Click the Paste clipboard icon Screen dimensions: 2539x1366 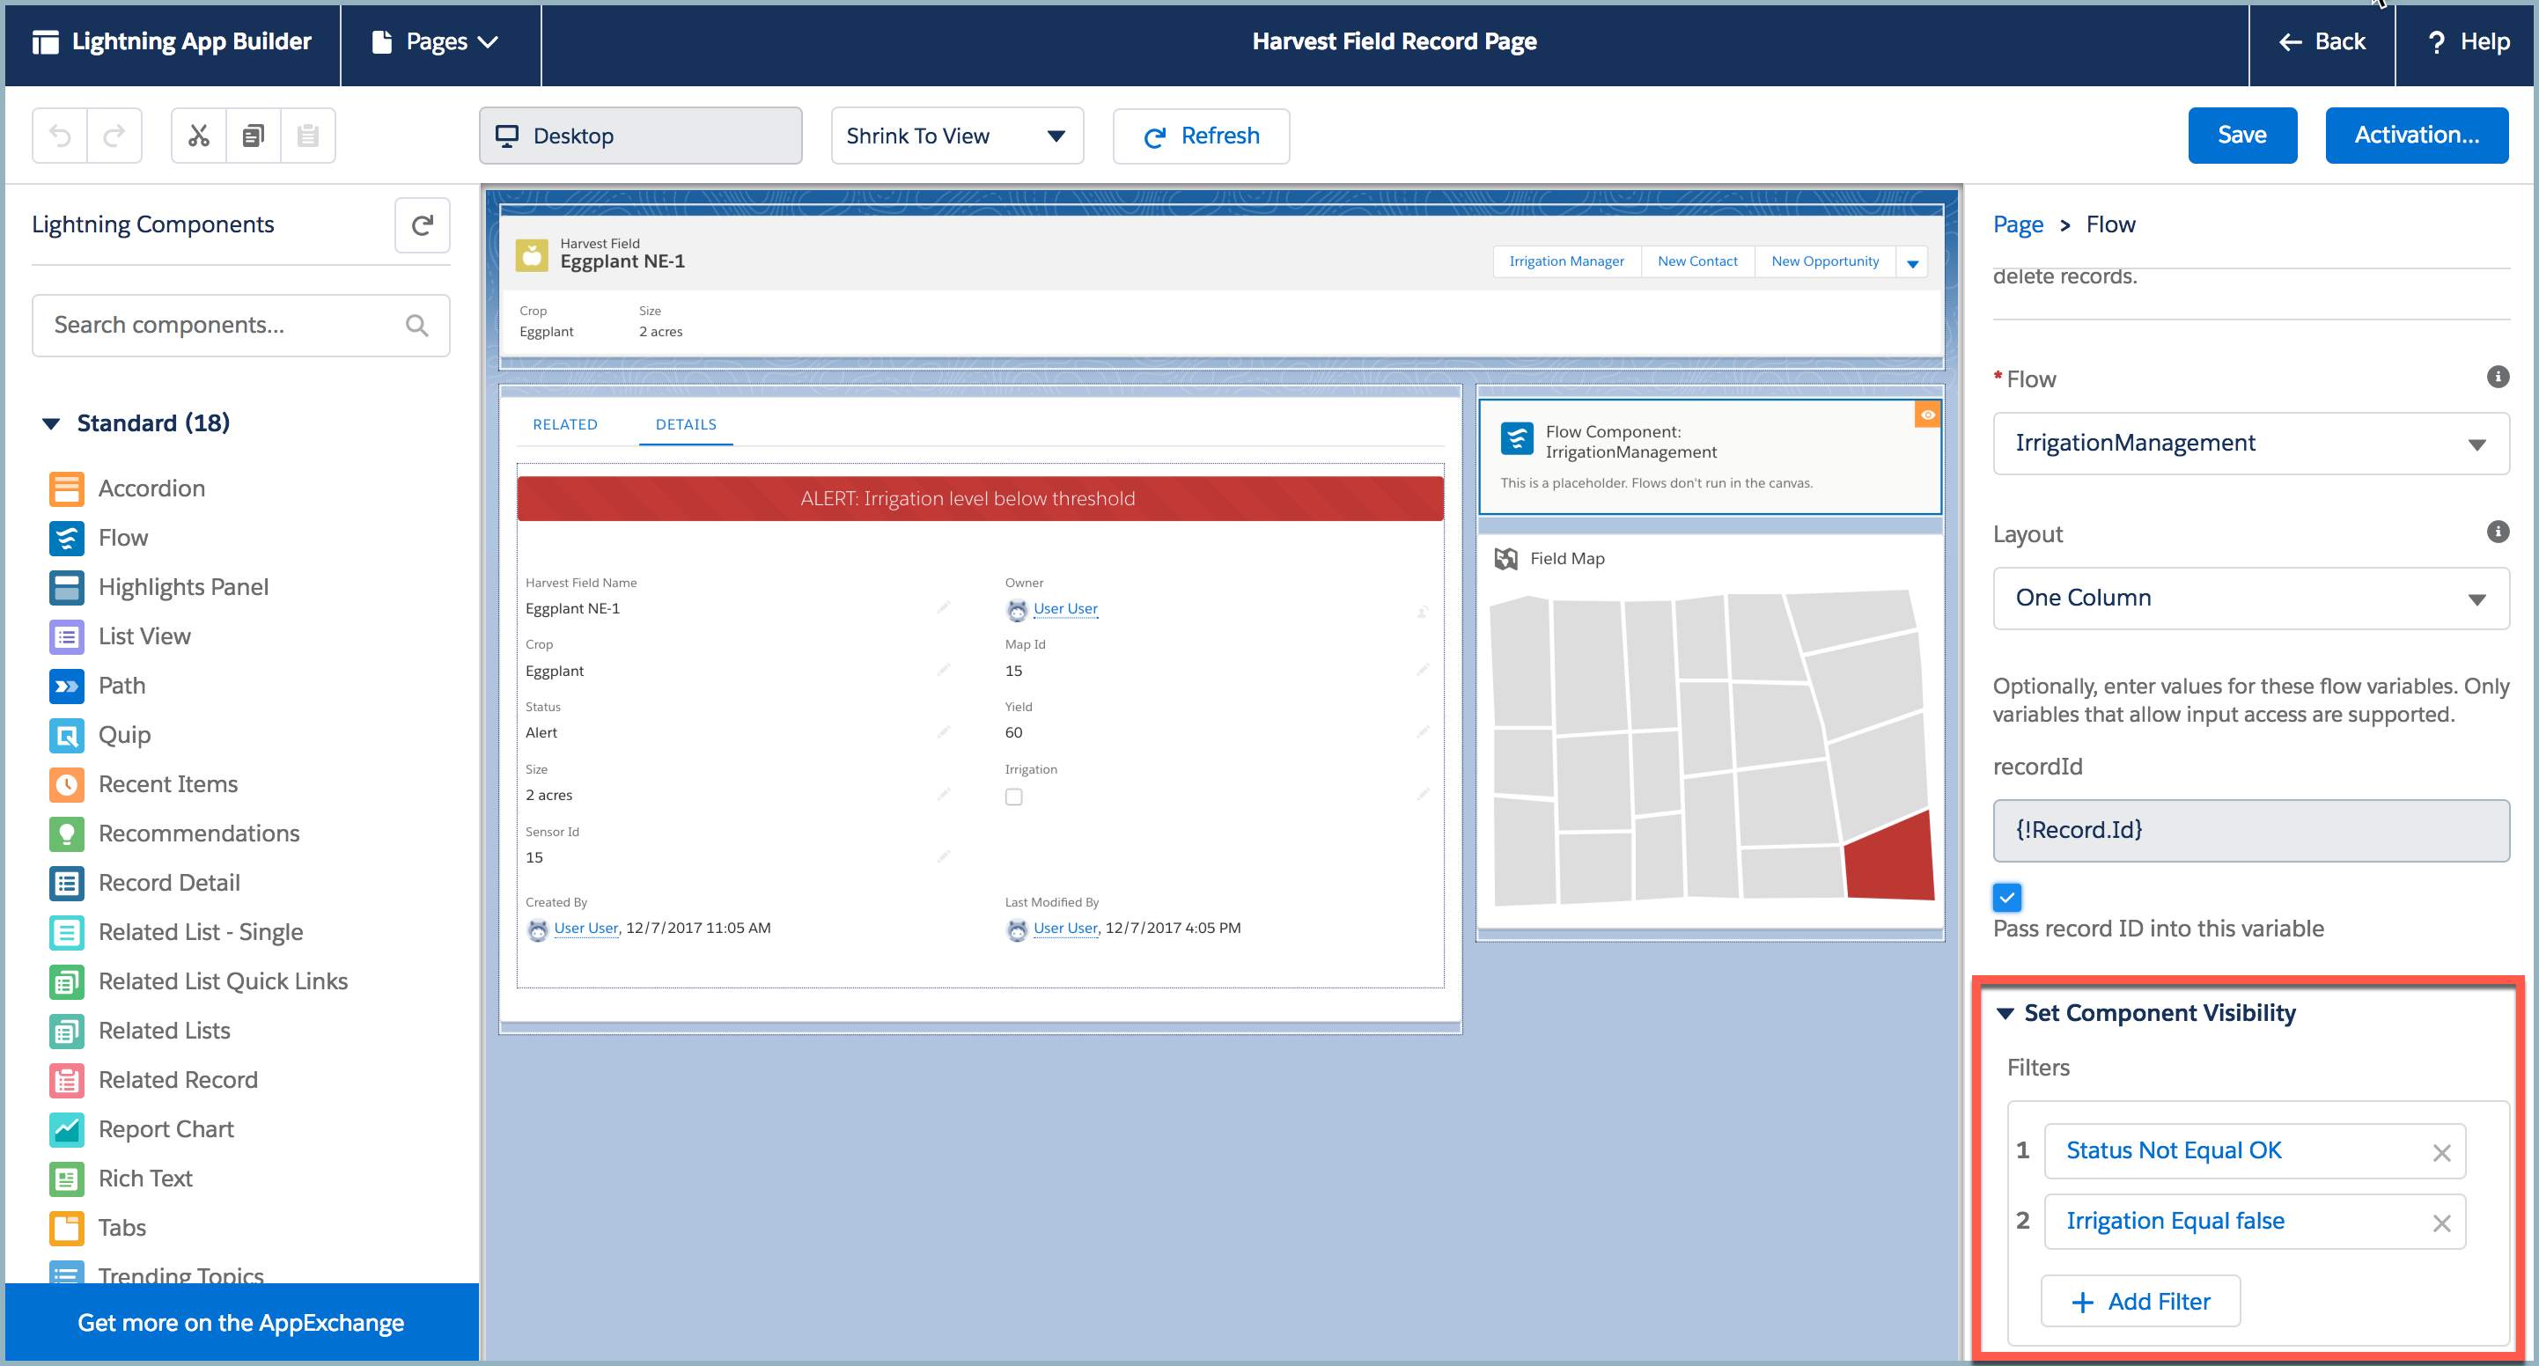point(307,136)
